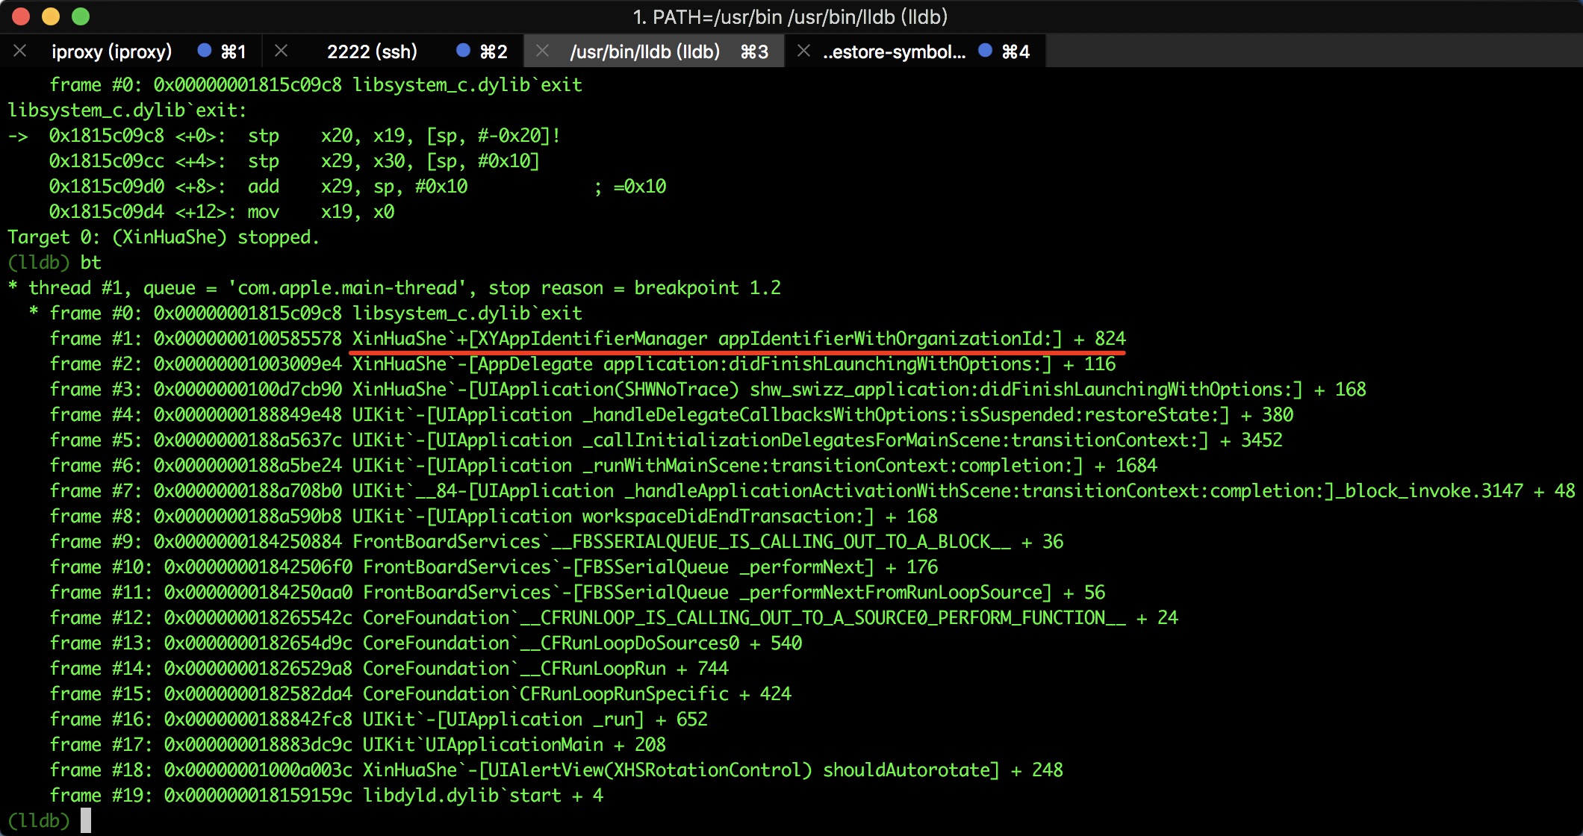1583x836 pixels.
Task: Click the blue dot on estore-symbol tab
Action: (985, 50)
